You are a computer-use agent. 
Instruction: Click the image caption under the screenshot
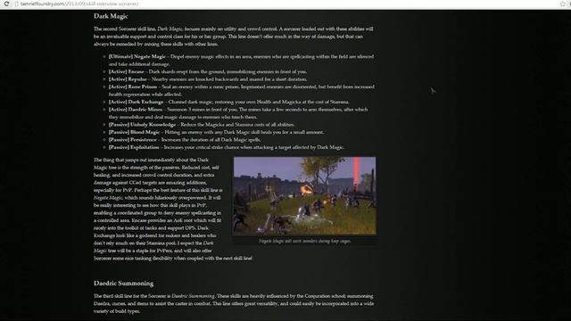click(305, 241)
